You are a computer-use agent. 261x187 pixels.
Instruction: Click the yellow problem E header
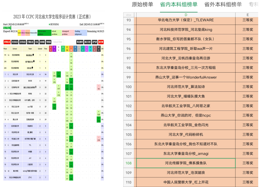67,49
